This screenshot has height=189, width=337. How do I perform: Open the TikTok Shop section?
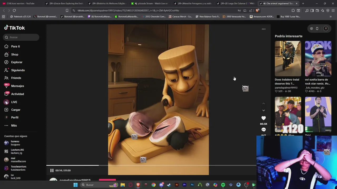click(x=11, y=54)
